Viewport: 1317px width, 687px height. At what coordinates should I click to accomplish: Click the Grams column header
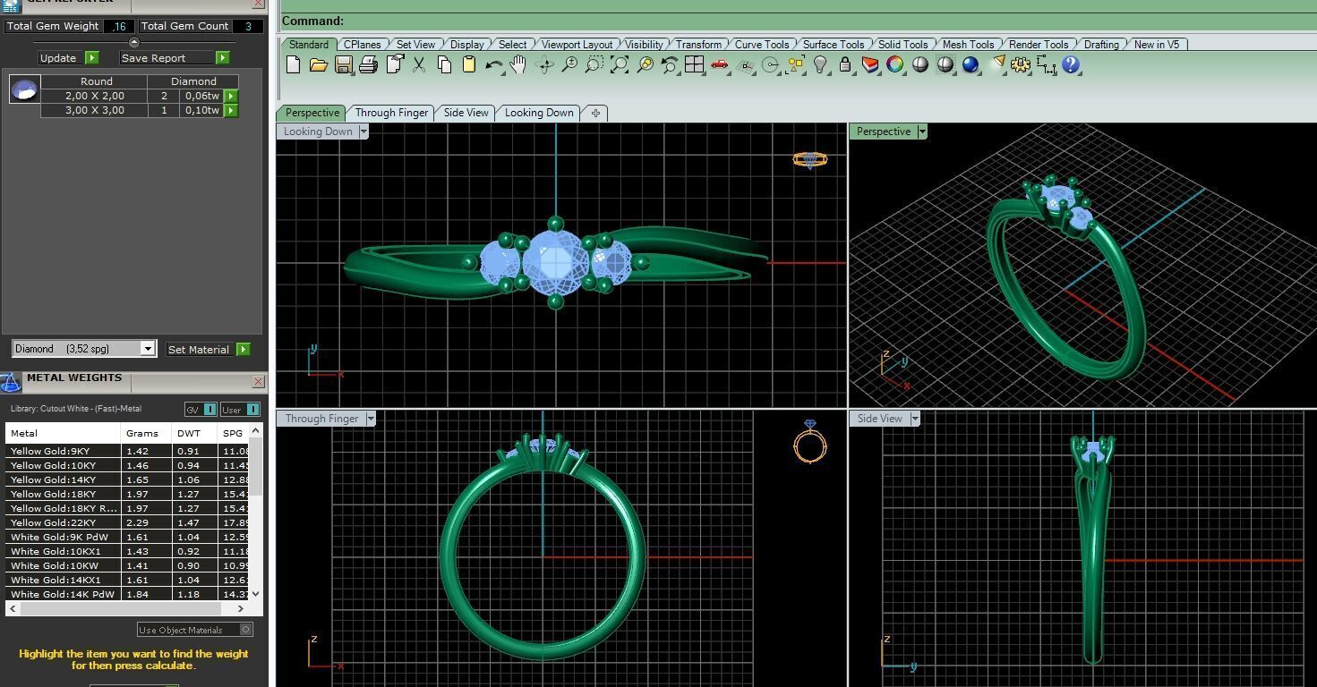[x=146, y=433]
